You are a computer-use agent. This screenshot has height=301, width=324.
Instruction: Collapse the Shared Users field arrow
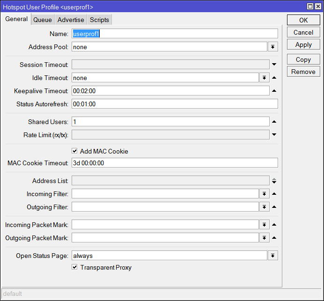[274, 122]
